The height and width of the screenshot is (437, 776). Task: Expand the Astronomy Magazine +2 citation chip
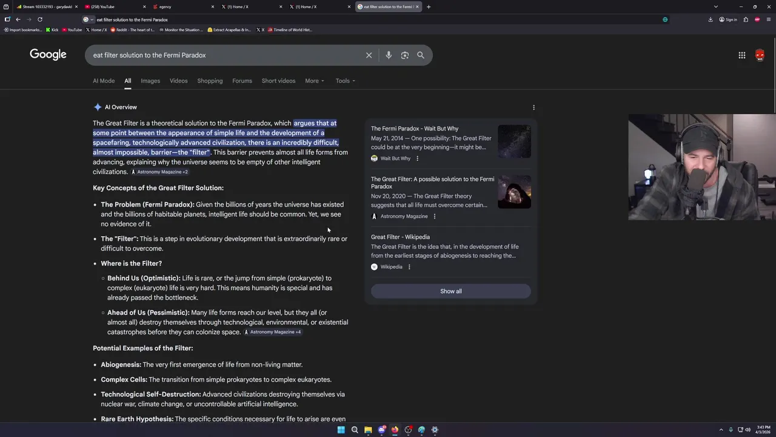point(159,172)
